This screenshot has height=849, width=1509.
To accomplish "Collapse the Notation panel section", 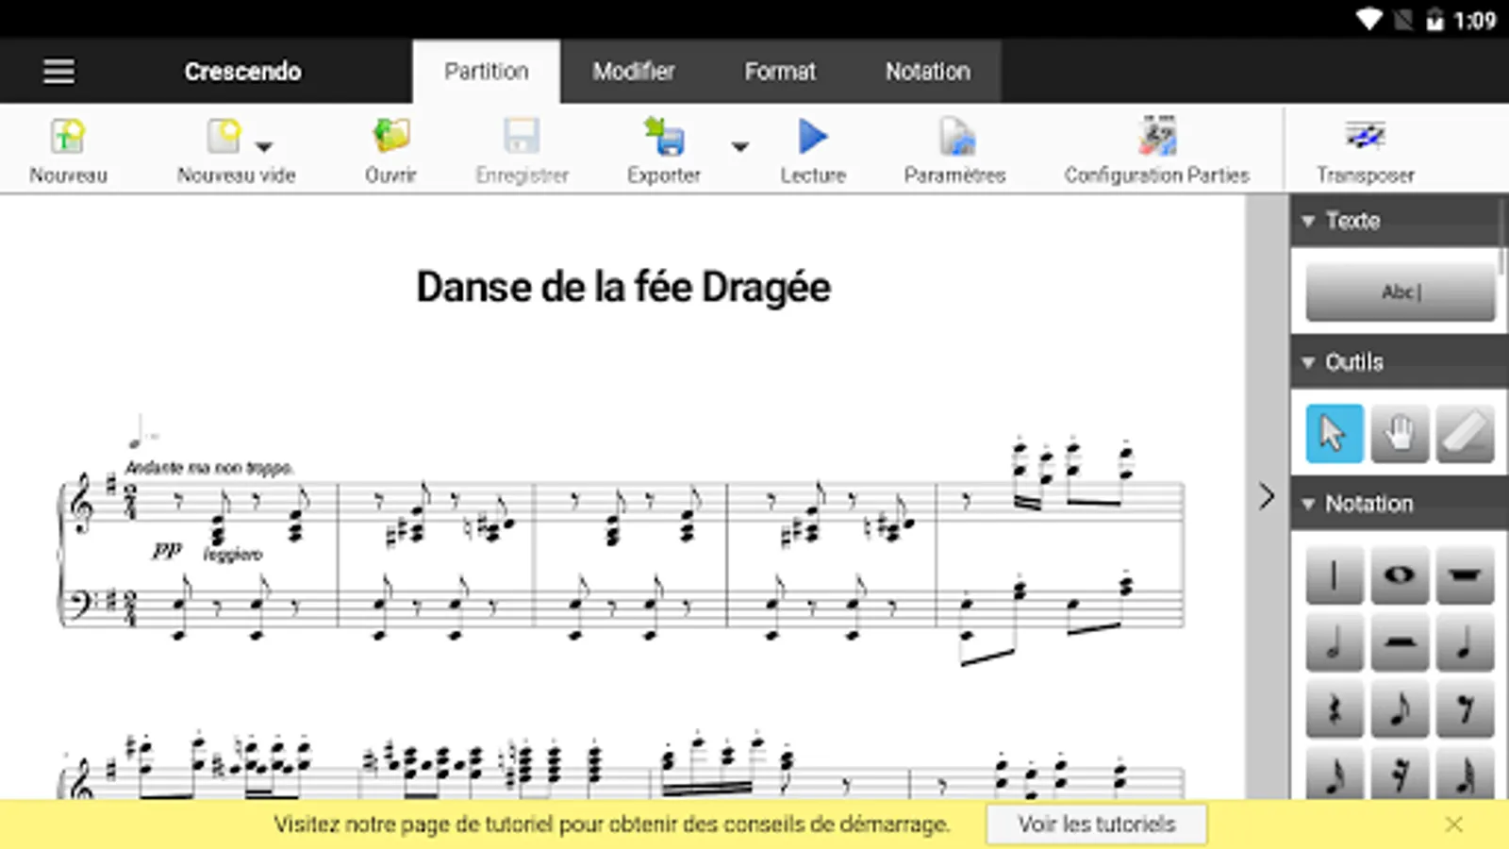I will click(x=1308, y=504).
